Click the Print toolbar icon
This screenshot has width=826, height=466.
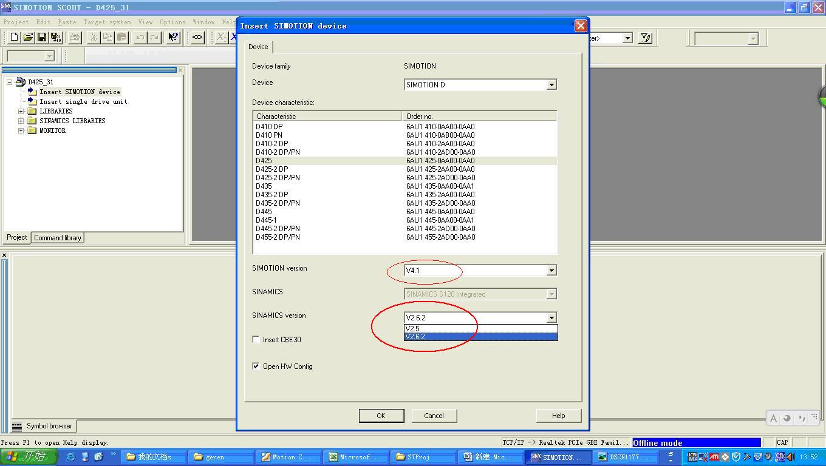pyautogui.click(x=75, y=38)
